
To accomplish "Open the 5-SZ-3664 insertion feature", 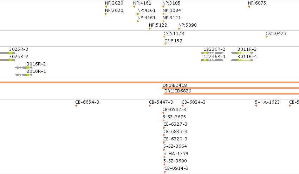I will click(x=164, y=150).
